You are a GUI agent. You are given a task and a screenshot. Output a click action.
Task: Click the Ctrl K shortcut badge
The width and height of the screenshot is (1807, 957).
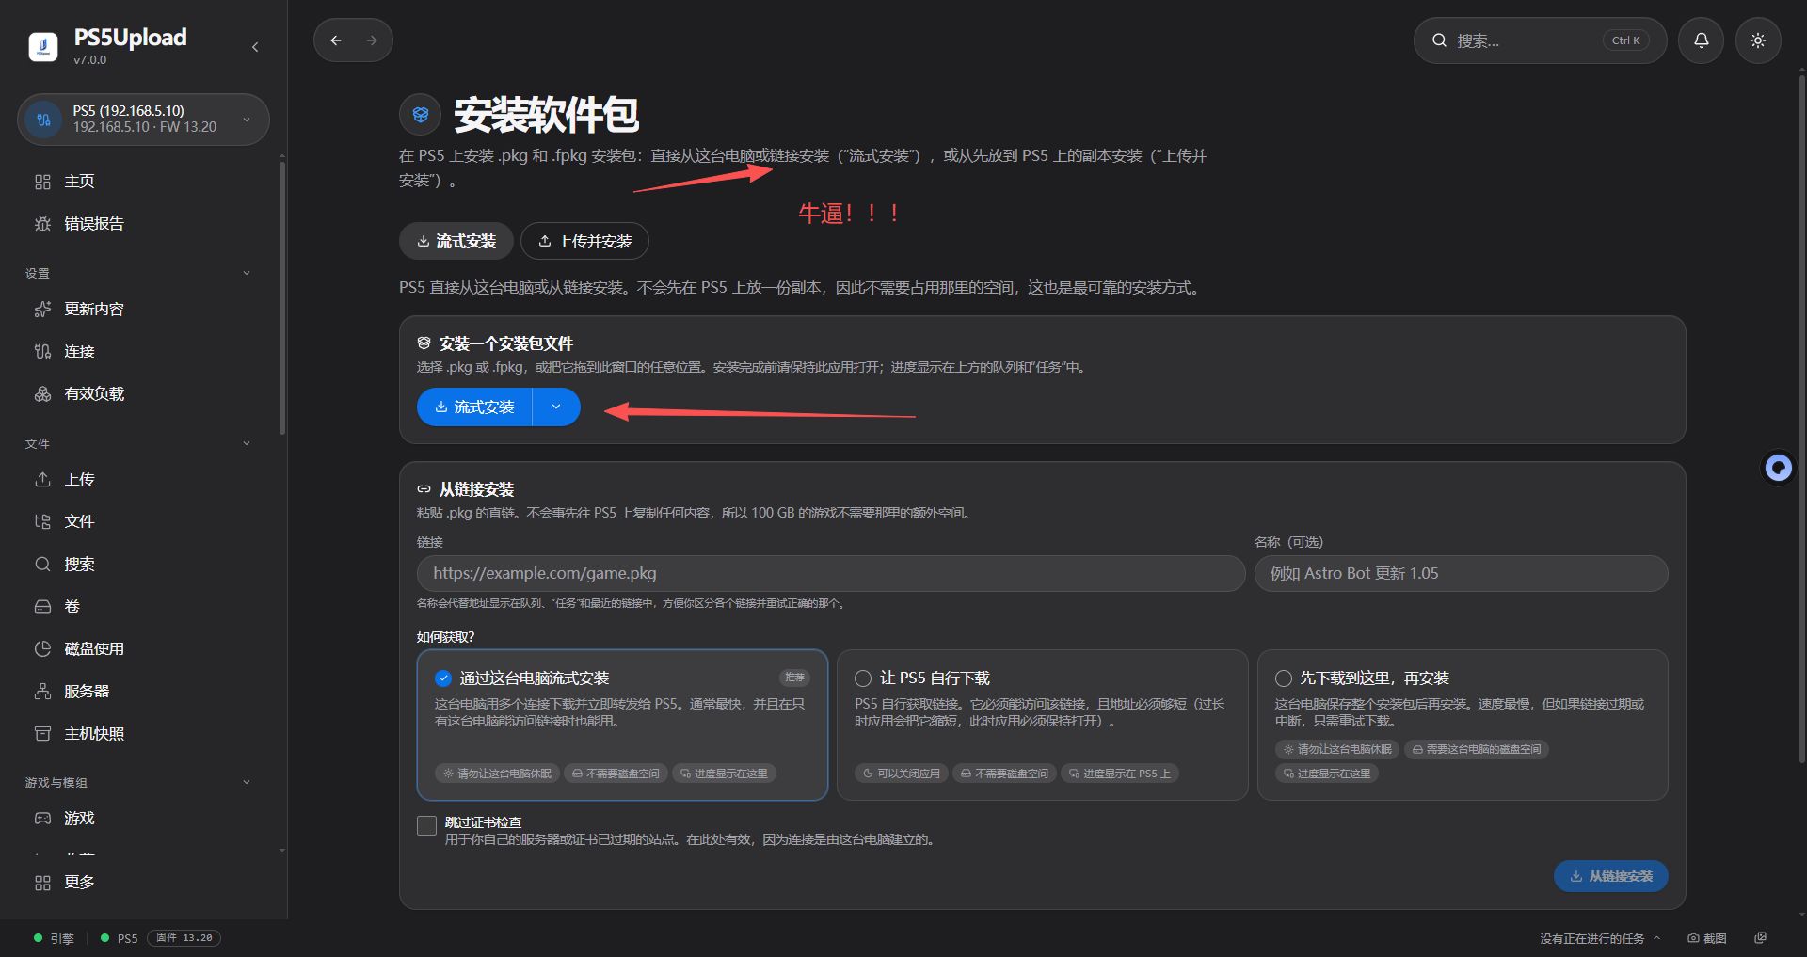[x=1625, y=40]
